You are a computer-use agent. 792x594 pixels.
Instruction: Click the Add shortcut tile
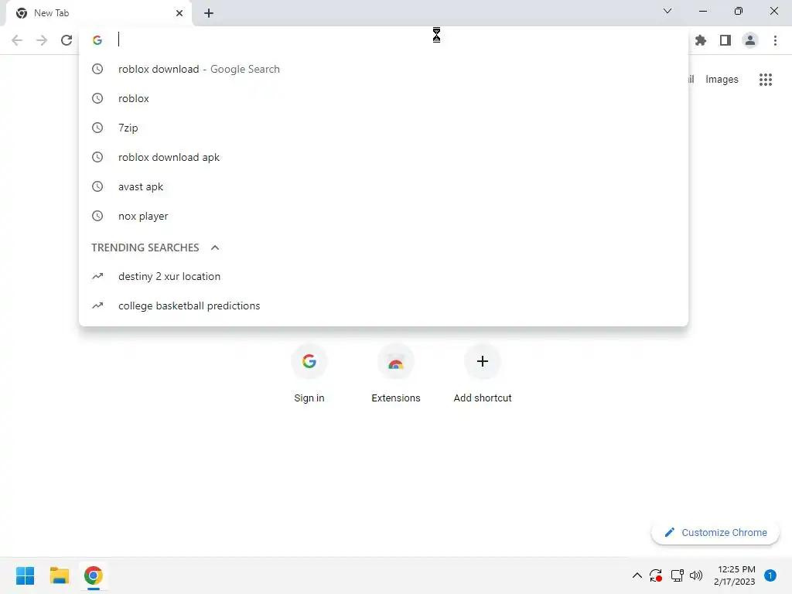(x=483, y=374)
